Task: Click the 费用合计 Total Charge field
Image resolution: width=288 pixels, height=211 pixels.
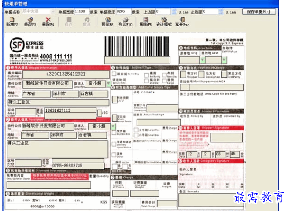Action: coord(167,204)
